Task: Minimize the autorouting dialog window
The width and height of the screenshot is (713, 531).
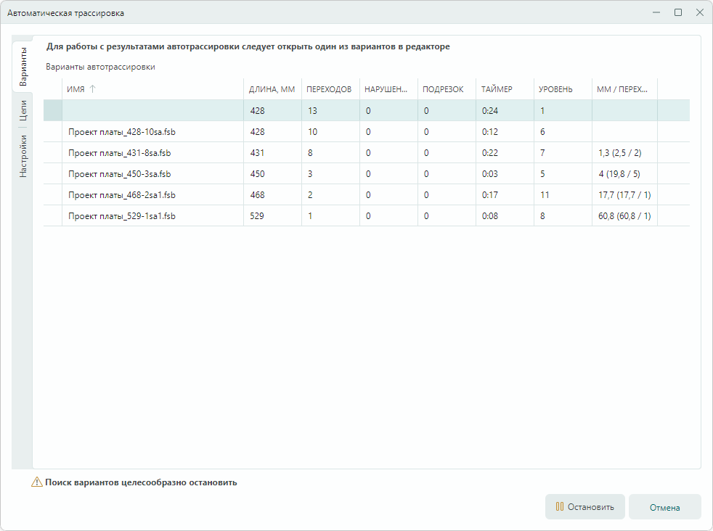Action: click(x=656, y=12)
